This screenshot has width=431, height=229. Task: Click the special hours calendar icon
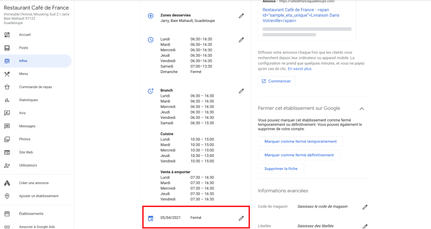[x=151, y=219]
